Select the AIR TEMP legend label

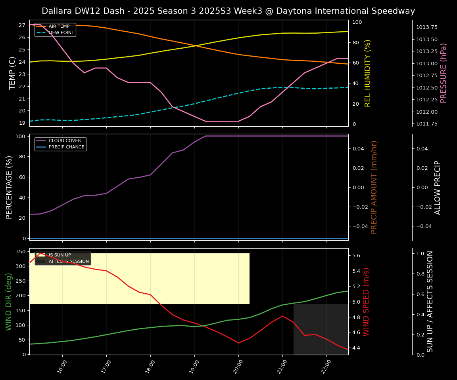click(59, 26)
